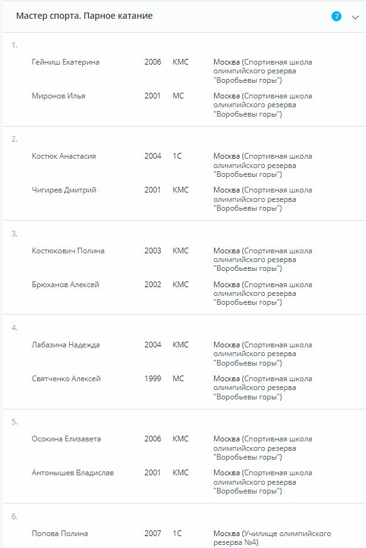Select skater Миронов Илья

(x=58, y=96)
